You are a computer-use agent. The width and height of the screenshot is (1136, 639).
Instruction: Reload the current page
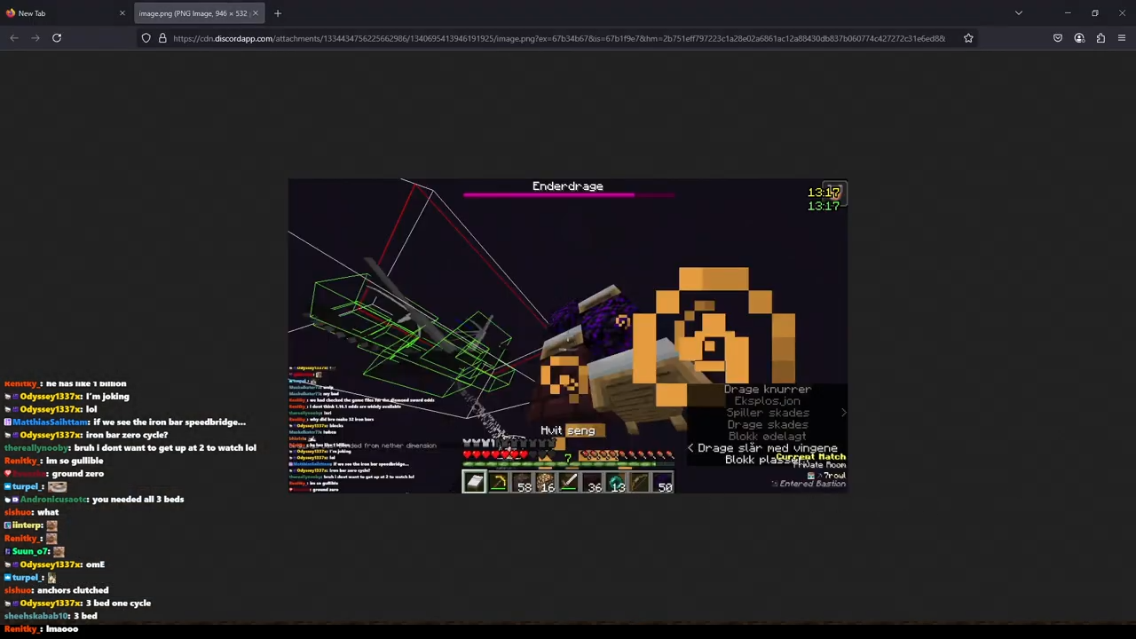(57, 38)
